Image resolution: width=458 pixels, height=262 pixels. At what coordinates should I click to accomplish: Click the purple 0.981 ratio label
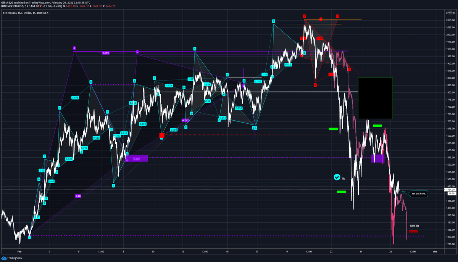pos(106,53)
